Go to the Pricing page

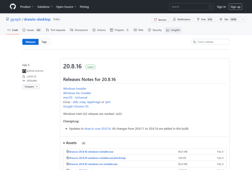point(84,7)
